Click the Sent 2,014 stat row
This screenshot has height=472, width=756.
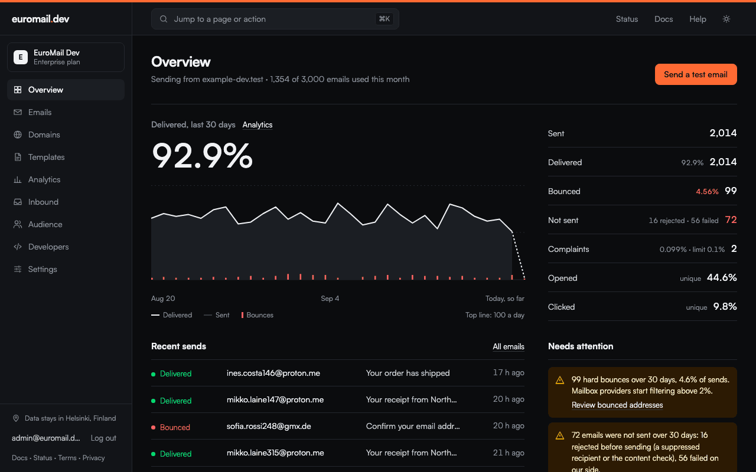(x=643, y=133)
